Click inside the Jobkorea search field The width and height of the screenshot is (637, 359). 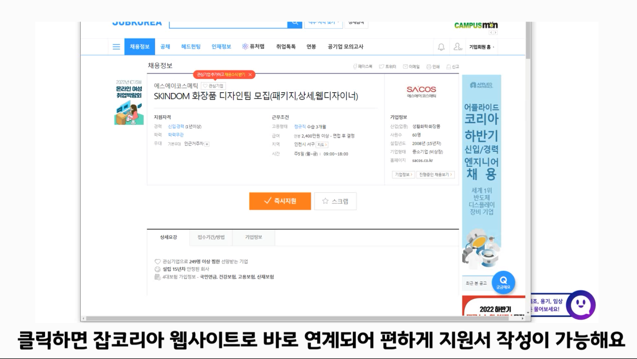tap(228, 24)
